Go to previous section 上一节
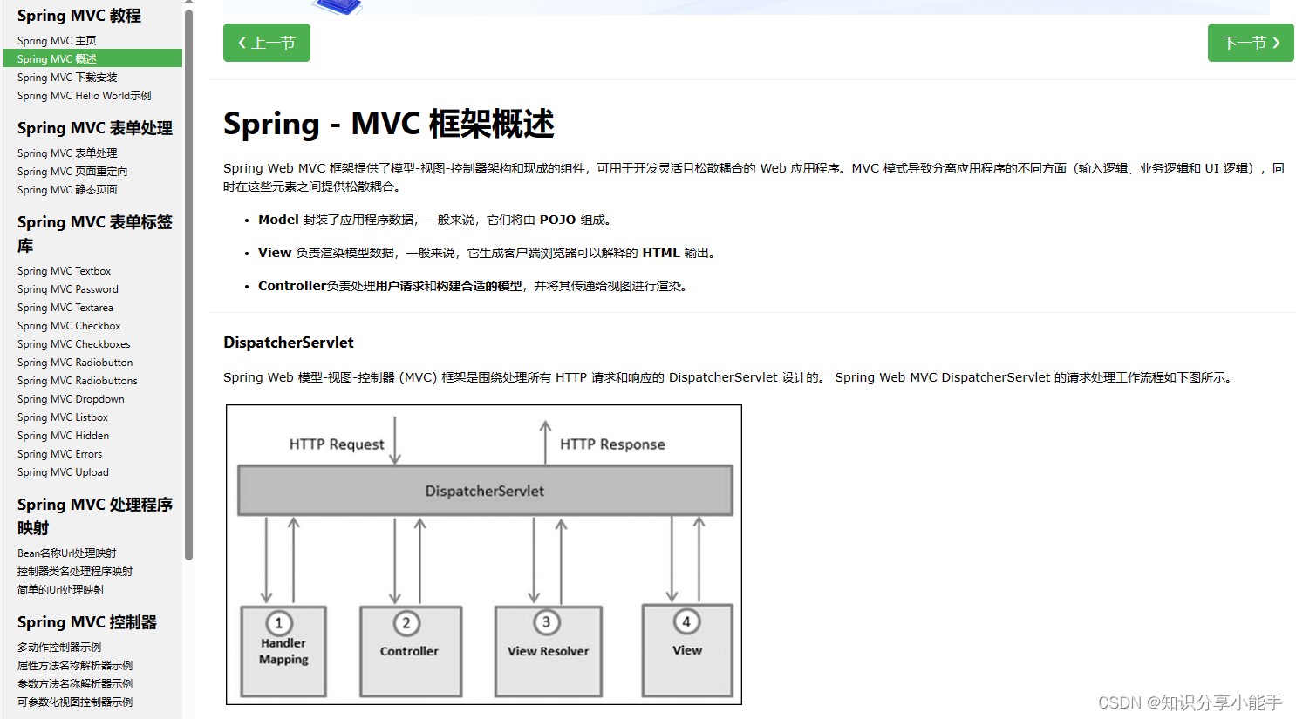 coord(267,43)
